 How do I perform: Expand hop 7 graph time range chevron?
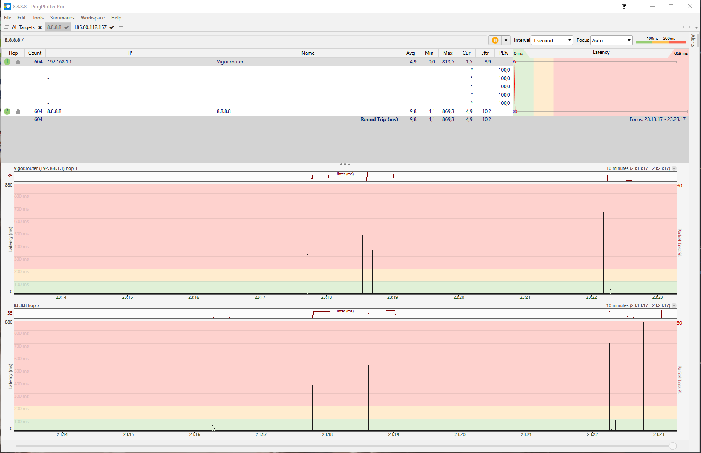coord(674,305)
